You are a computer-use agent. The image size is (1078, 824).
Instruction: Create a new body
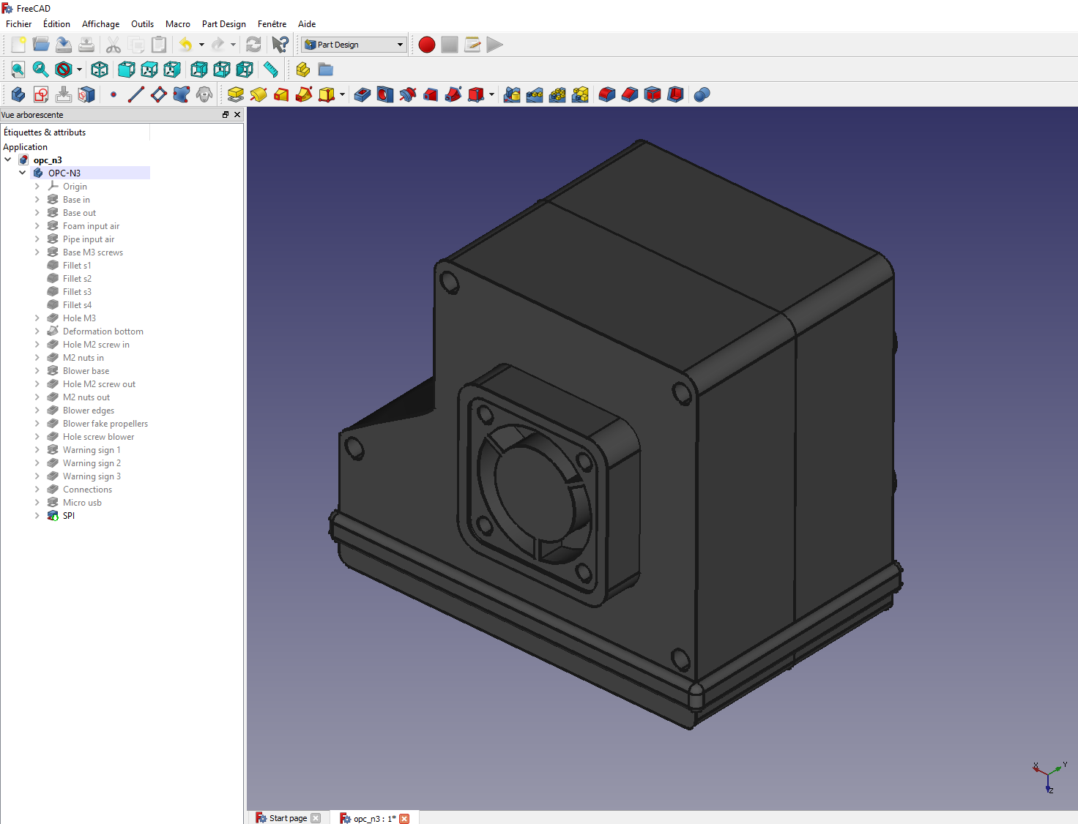coord(18,94)
